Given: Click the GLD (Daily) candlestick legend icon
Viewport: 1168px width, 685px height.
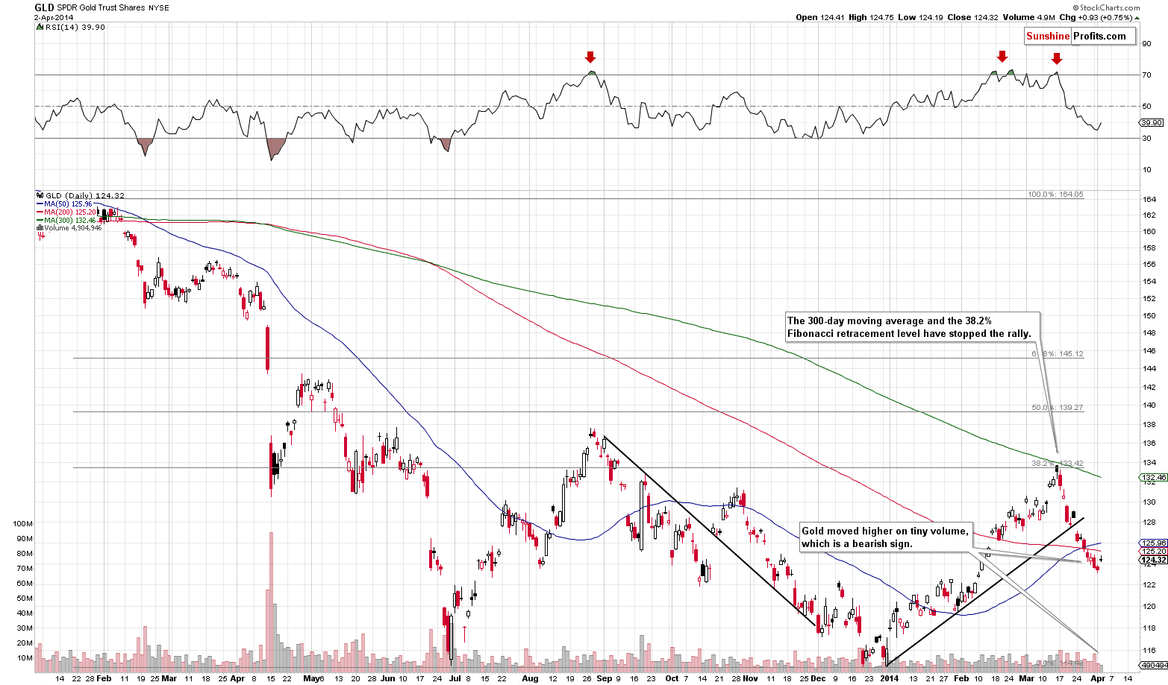Looking at the screenshot, I should click(40, 195).
